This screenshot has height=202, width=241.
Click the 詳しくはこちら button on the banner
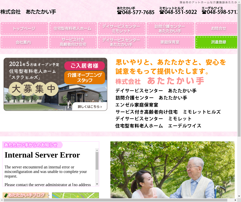[90, 107]
